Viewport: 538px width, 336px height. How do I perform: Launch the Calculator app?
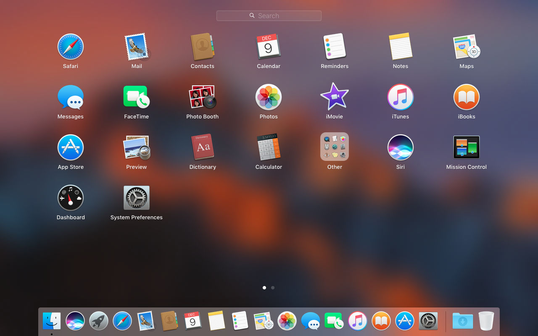(269, 147)
